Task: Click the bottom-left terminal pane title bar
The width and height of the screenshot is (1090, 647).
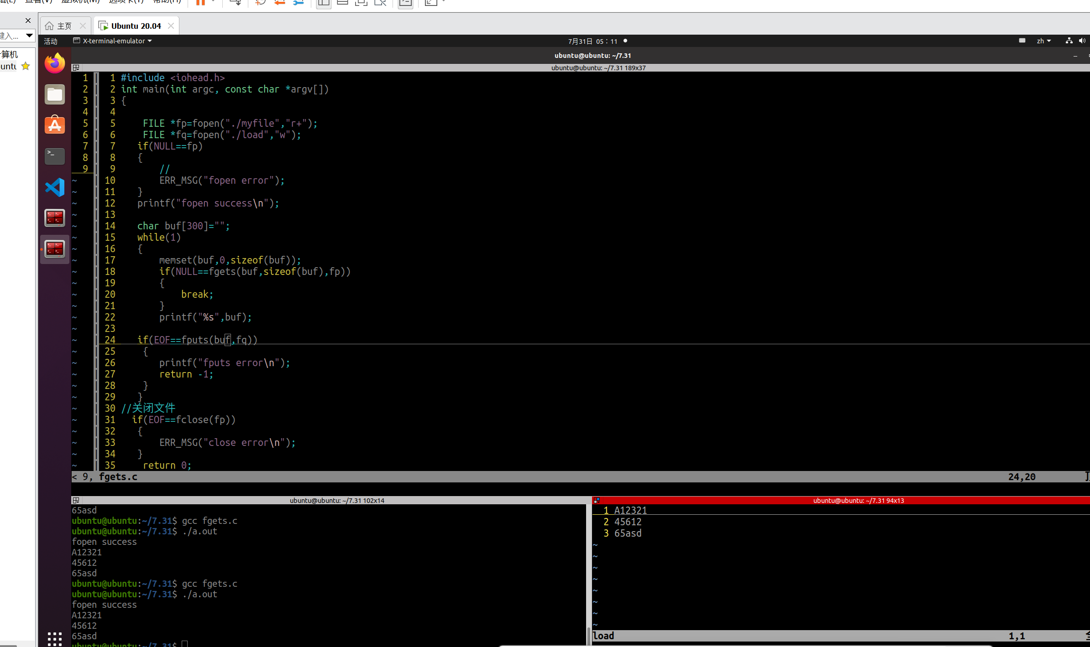Action: (x=337, y=500)
